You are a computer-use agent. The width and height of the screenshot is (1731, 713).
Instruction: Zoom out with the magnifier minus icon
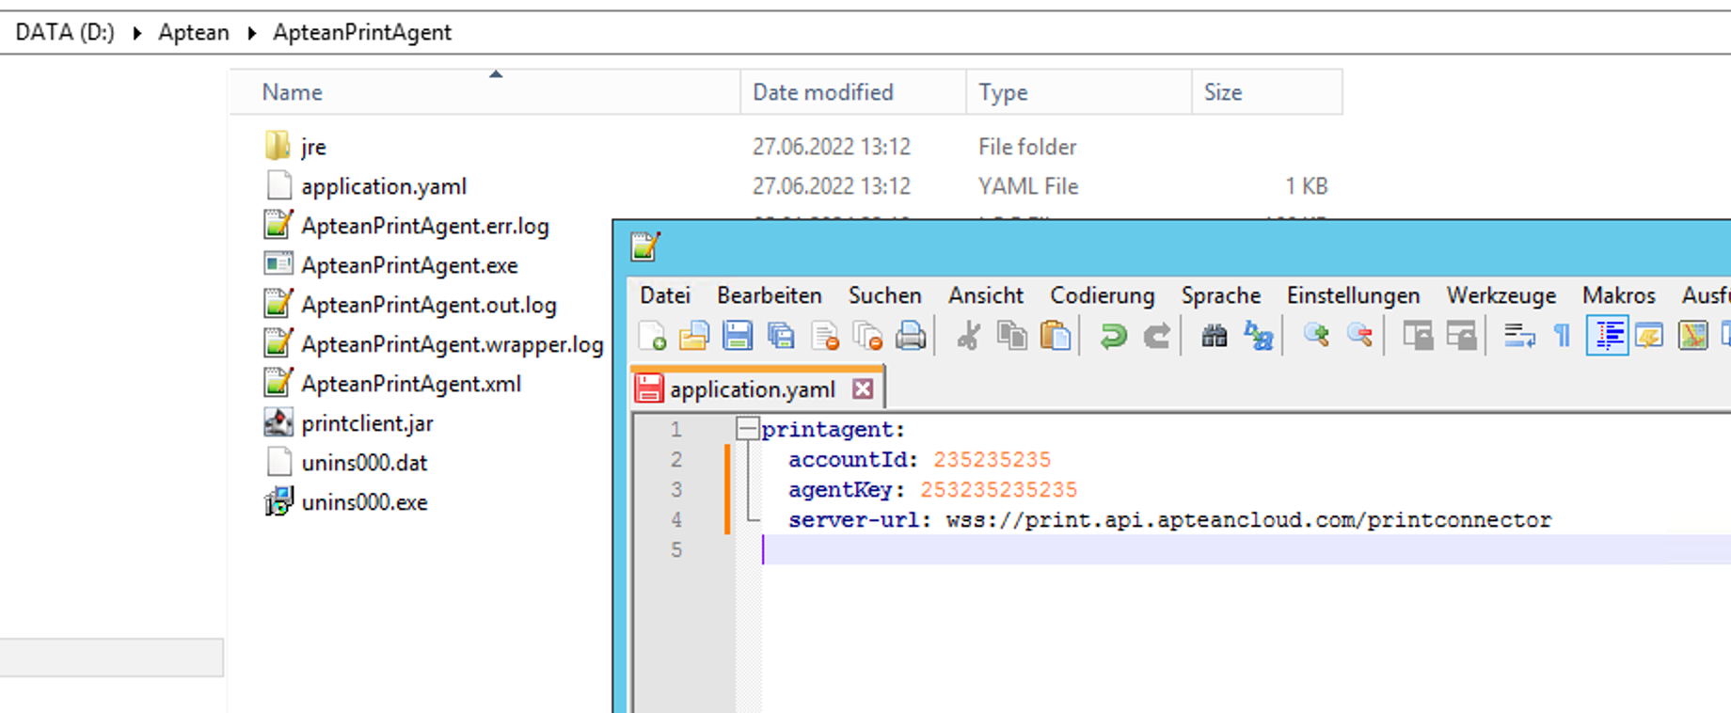(1359, 336)
